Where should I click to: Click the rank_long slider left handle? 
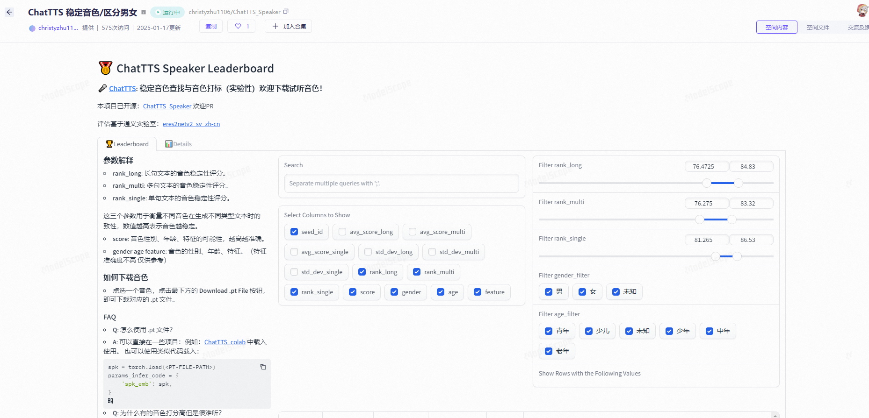[x=707, y=183]
